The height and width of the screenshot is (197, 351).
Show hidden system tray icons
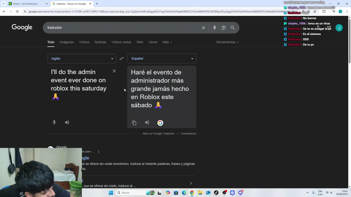[x=307, y=193]
